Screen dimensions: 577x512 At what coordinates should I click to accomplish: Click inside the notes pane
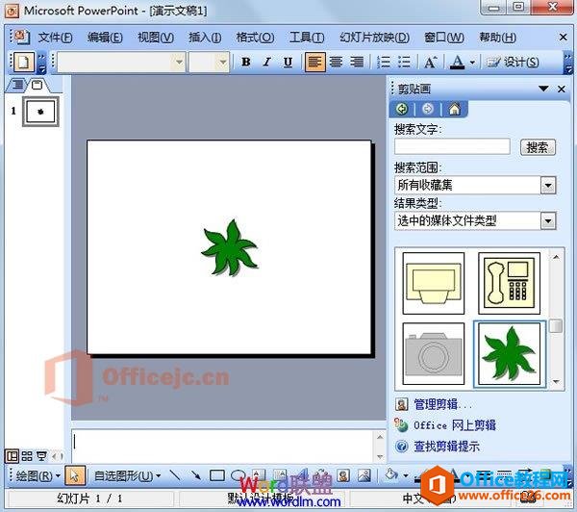coord(224,446)
